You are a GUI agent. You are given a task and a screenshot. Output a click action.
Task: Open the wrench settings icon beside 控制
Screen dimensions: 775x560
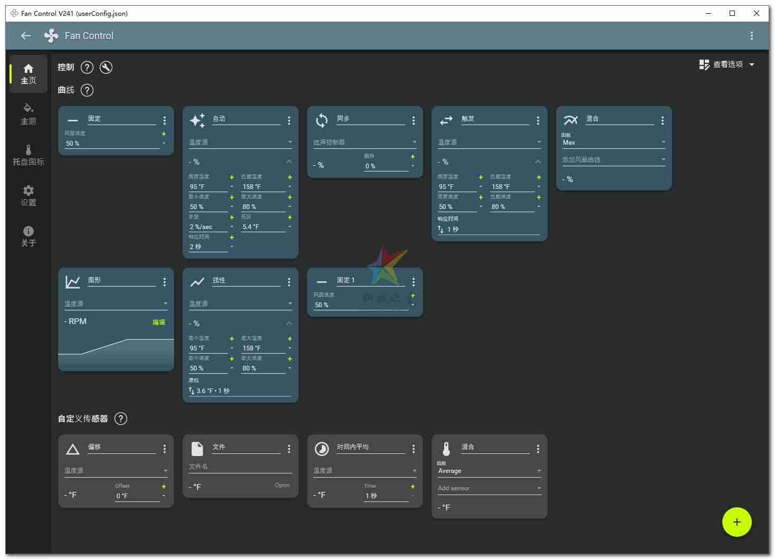[106, 68]
